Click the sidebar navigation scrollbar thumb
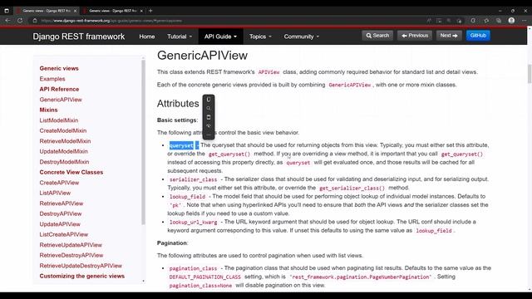The image size is (532, 299). click(143, 142)
